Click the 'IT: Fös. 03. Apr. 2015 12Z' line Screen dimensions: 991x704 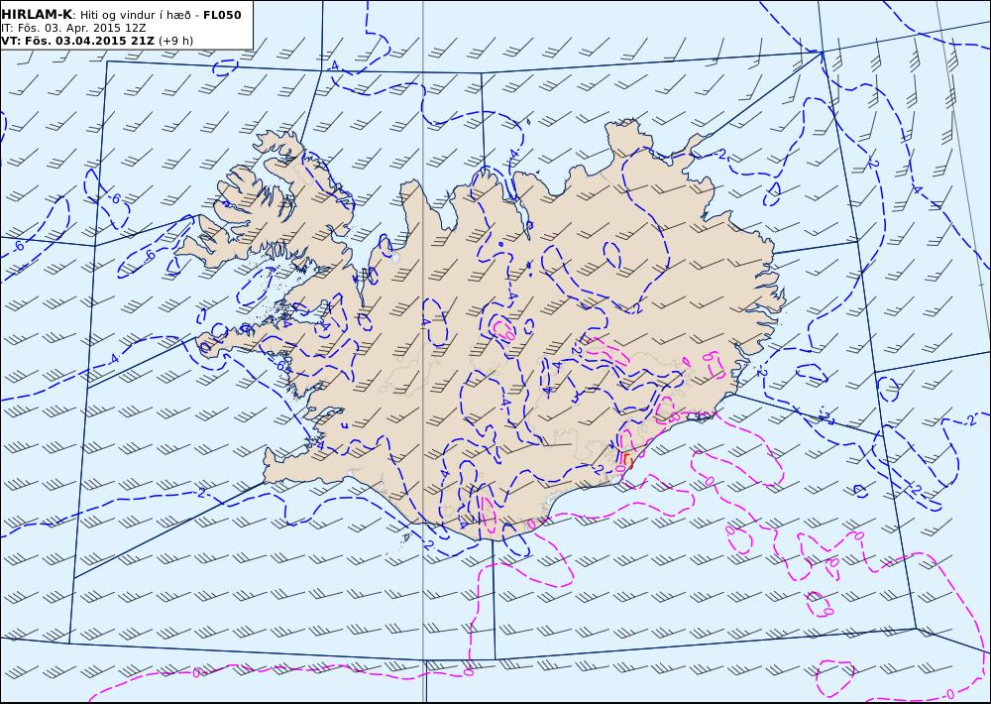73,28
